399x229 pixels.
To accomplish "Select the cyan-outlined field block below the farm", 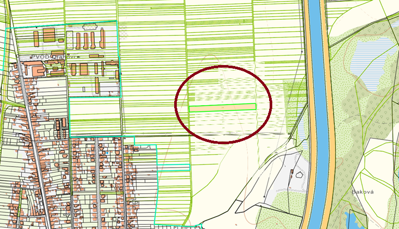I will click(x=95, y=117).
